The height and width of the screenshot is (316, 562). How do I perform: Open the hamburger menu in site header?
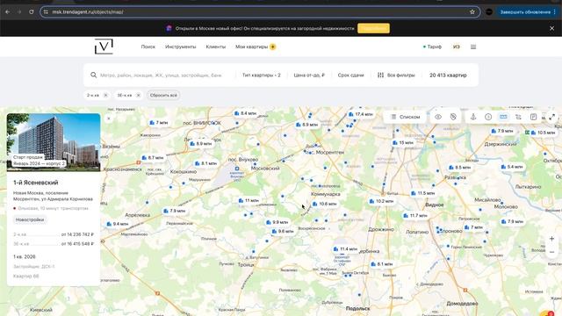pos(473,47)
